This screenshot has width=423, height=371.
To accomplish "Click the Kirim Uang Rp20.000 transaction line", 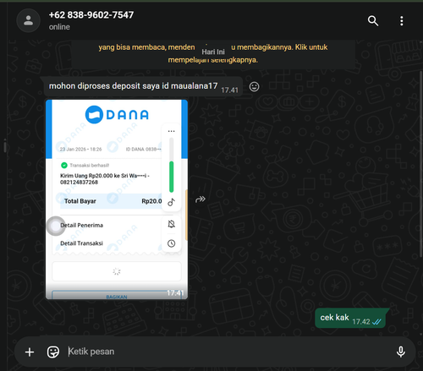I will (105, 179).
